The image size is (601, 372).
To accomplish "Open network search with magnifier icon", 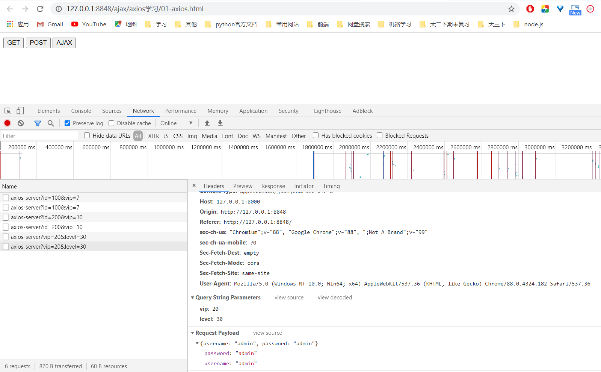I will click(51, 123).
